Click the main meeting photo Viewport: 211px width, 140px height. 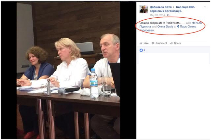coord(68,71)
